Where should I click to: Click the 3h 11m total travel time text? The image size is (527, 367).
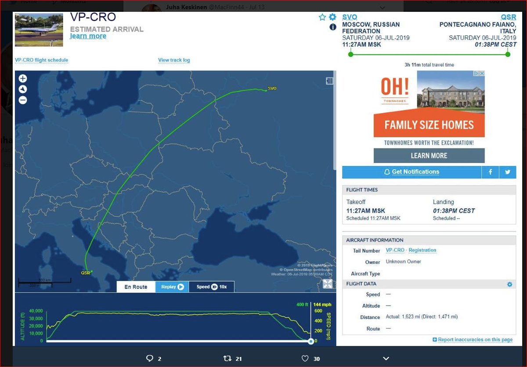pyautogui.click(x=429, y=65)
